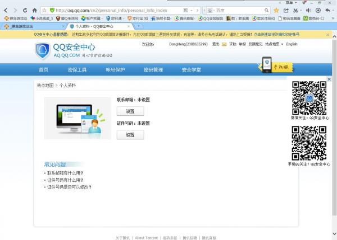
Task: Click the green security shield in address bar
Action: [x=52, y=10]
